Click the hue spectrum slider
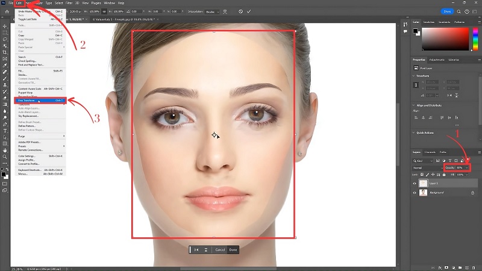 [475, 39]
